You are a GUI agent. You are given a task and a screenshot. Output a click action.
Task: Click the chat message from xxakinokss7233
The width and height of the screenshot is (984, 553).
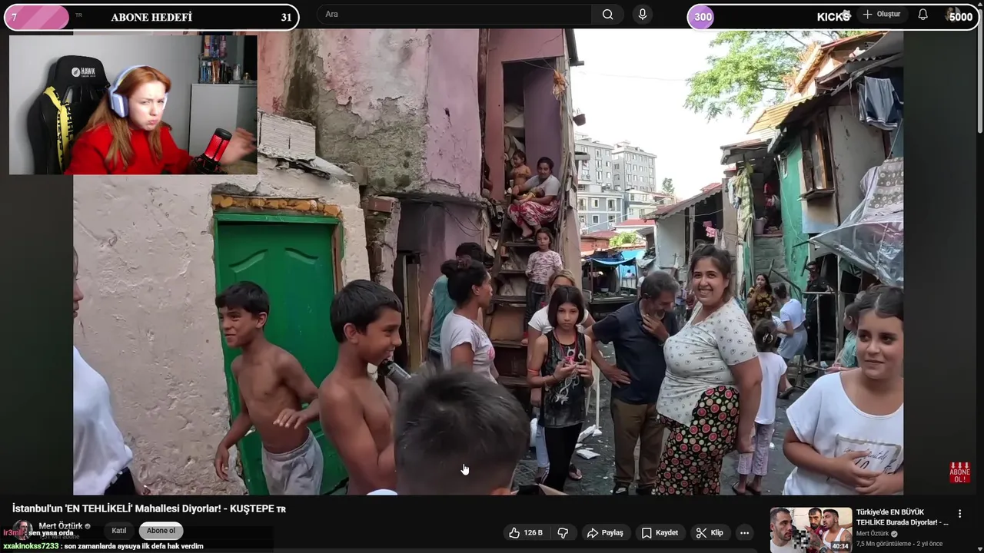(x=103, y=546)
